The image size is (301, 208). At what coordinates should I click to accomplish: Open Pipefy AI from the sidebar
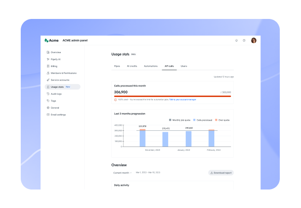click(56, 59)
